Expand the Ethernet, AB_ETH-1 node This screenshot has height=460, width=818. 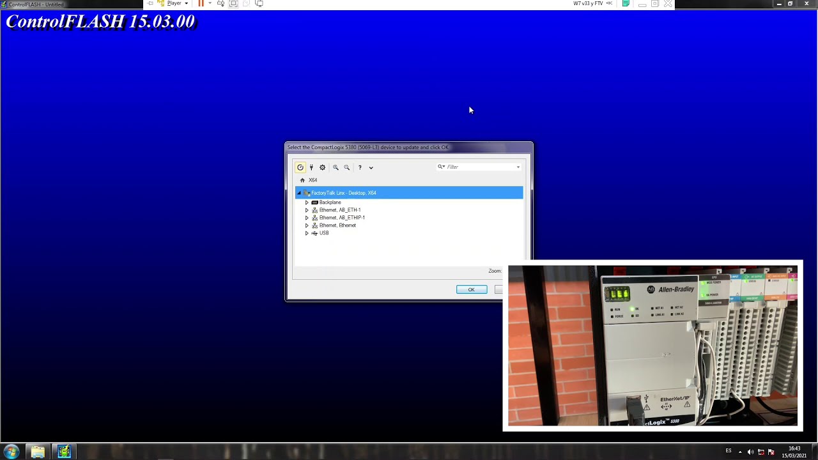coord(307,210)
